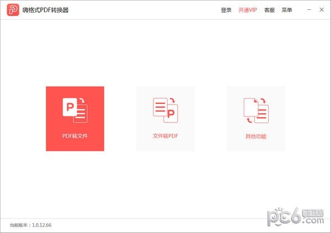Close the PDF converter window
The image size is (331, 233).
tap(321, 10)
